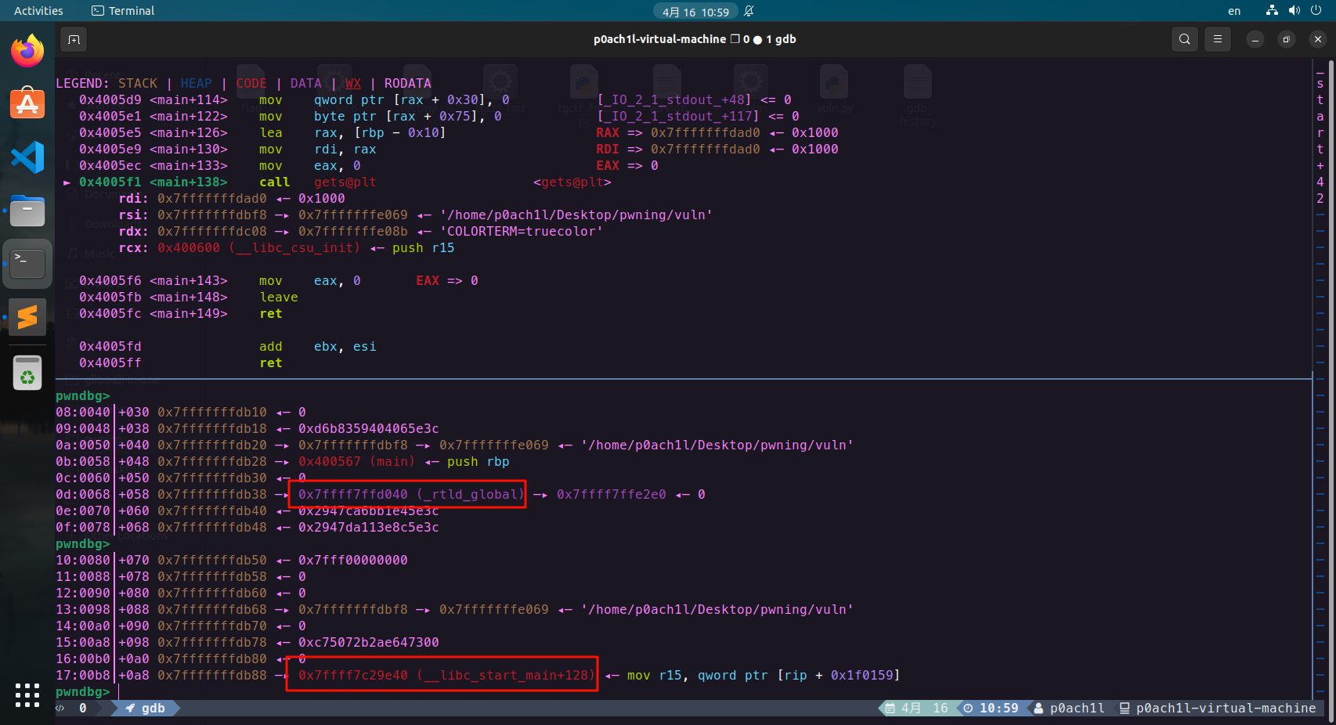Click the value 0x2947da113e8c5e3c
The height and width of the screenshot is (725, 1336).
pos(368,527)
